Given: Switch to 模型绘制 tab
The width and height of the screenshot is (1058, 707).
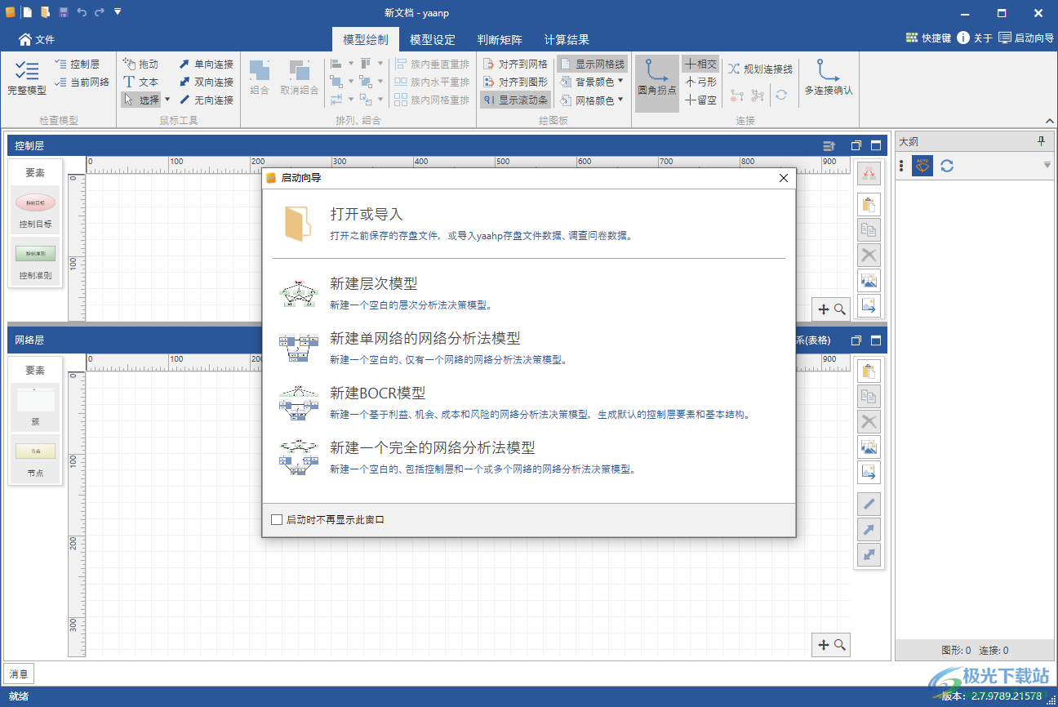Looking at the screenshot, I should pyautogui.click(x=365, y=39).
